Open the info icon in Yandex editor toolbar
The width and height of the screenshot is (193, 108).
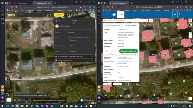(76, 15)
